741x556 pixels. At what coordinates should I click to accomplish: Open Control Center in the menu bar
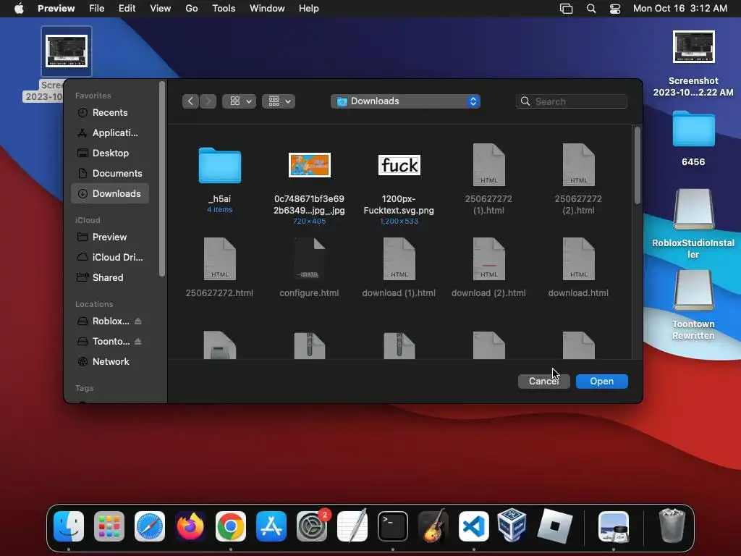click(x=615, y=9)
